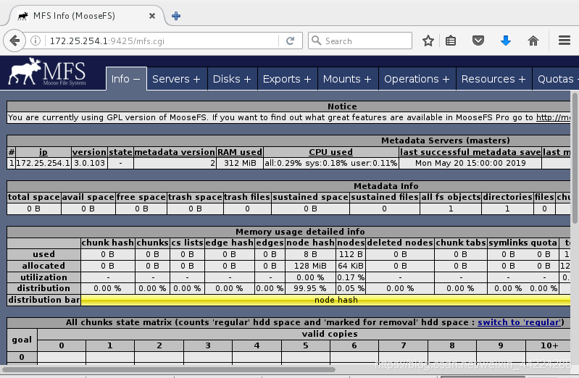Viewport: 579px width, 378px height.
Task: Click the 0.05 % nodes distribution cell
Action: [x=351, y=288]
